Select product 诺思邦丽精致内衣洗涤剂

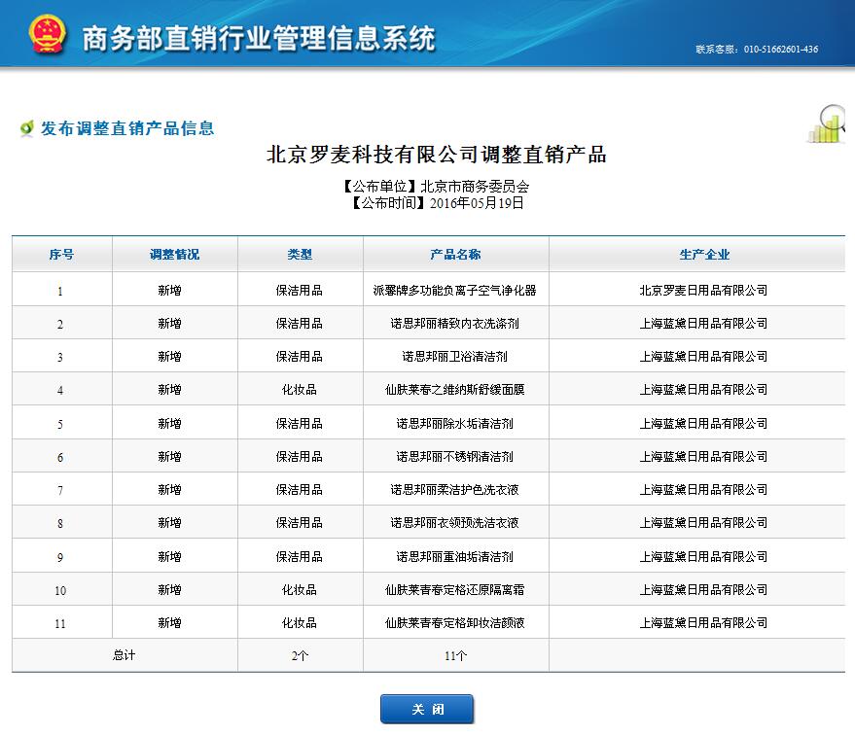click(x=455, y=324)
